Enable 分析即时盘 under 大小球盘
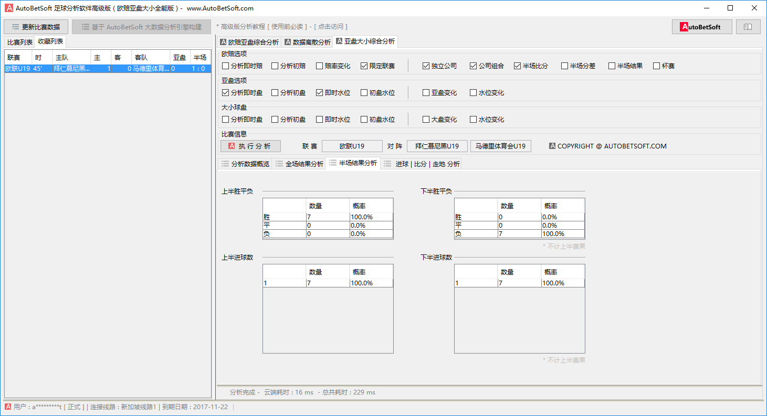This screenshot has height=416, width=767. pos(242,120)
